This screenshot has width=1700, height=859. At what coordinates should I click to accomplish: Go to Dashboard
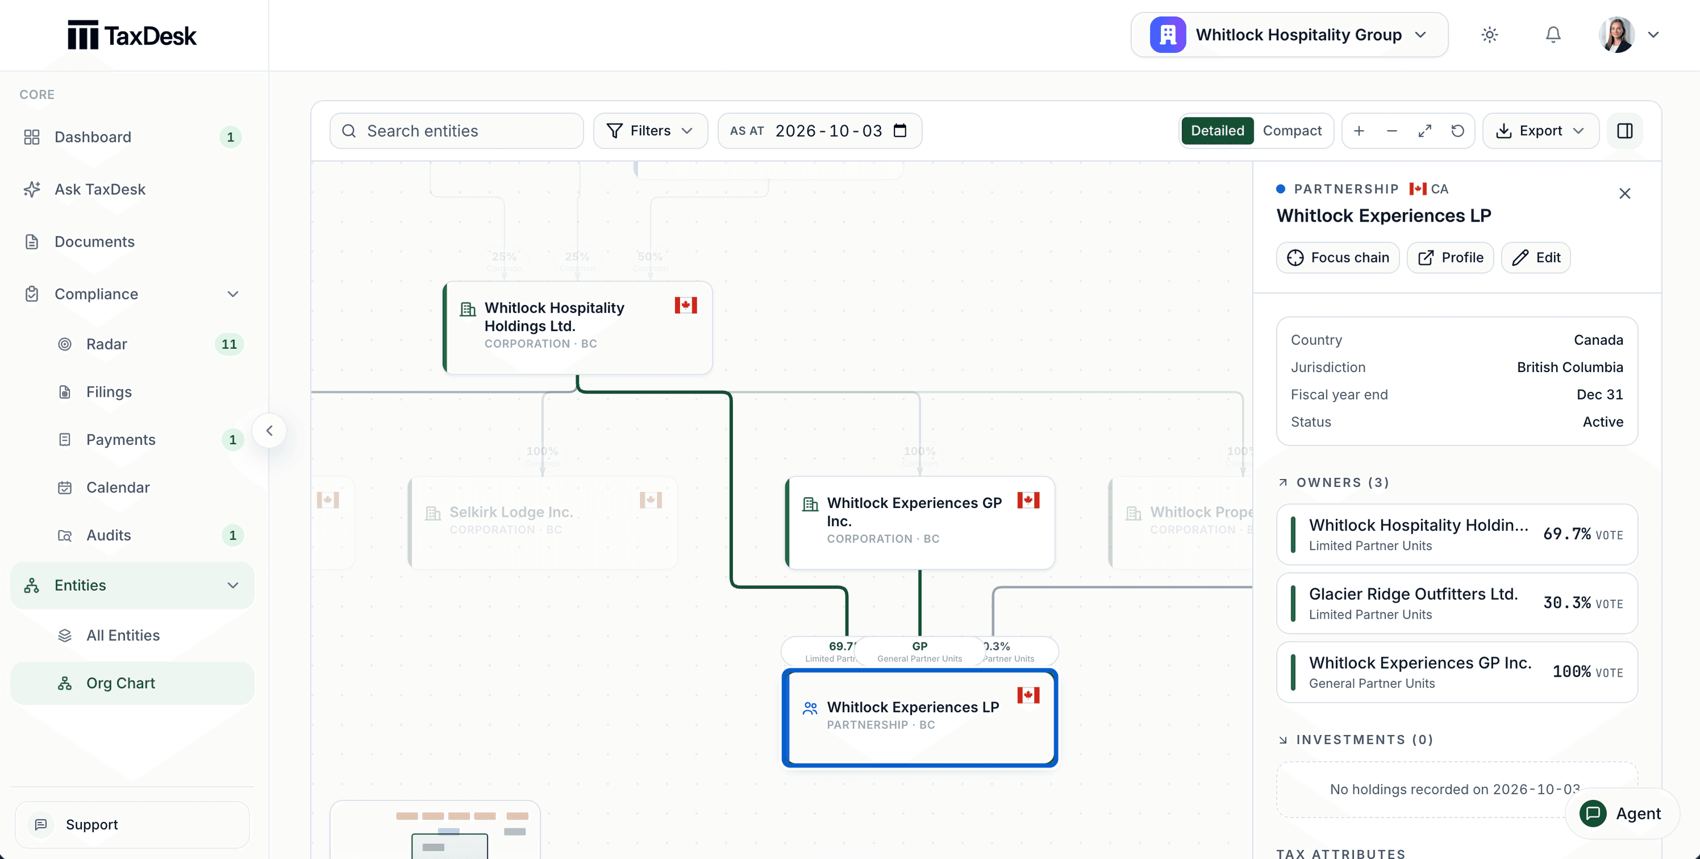[132, 137]
